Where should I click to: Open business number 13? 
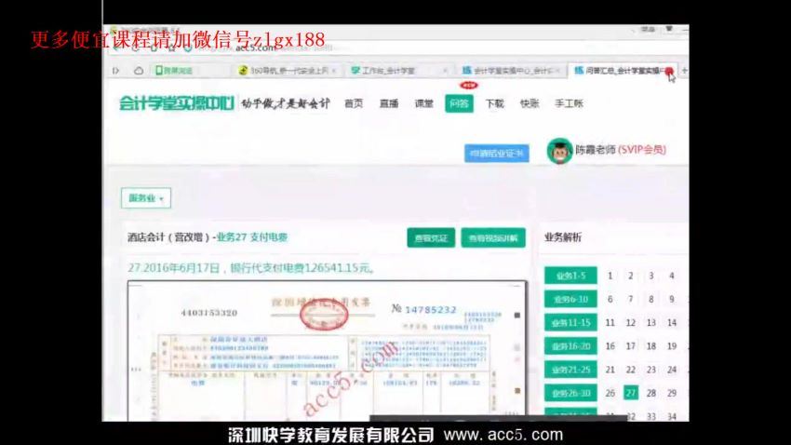coord(651,323)
